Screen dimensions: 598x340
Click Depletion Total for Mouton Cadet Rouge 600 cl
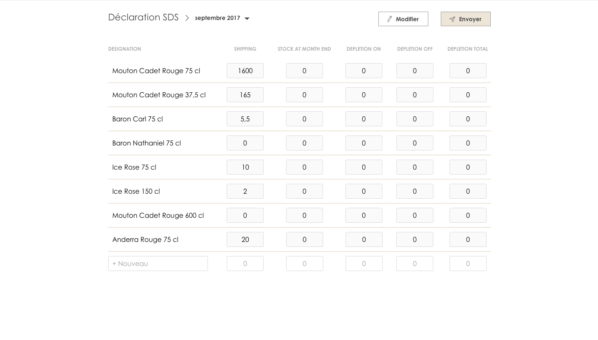(x=468, y=215)
